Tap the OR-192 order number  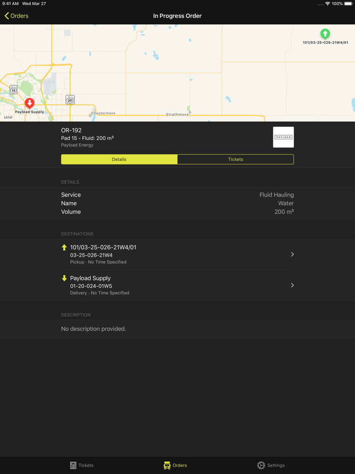pyautogui.click(x=72, y=130)
